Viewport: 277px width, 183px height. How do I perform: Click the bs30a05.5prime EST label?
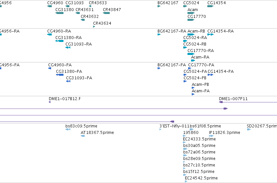199,146
